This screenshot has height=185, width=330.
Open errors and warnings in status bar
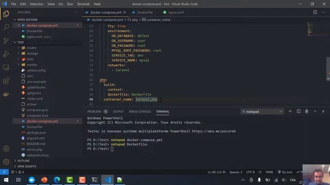point(17,172)
